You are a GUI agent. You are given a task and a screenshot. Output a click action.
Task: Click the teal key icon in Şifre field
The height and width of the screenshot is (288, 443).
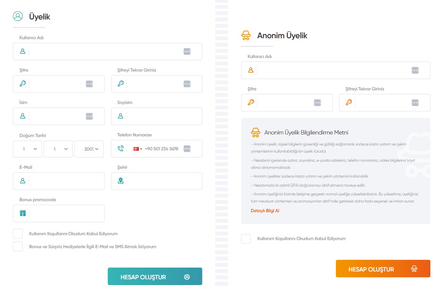pos(23,84)
